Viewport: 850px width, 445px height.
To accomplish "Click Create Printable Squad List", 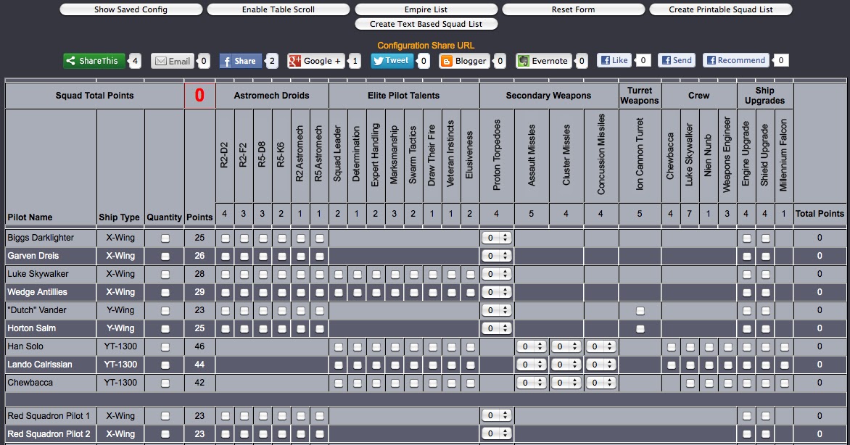I will click(x=721, y=9).
